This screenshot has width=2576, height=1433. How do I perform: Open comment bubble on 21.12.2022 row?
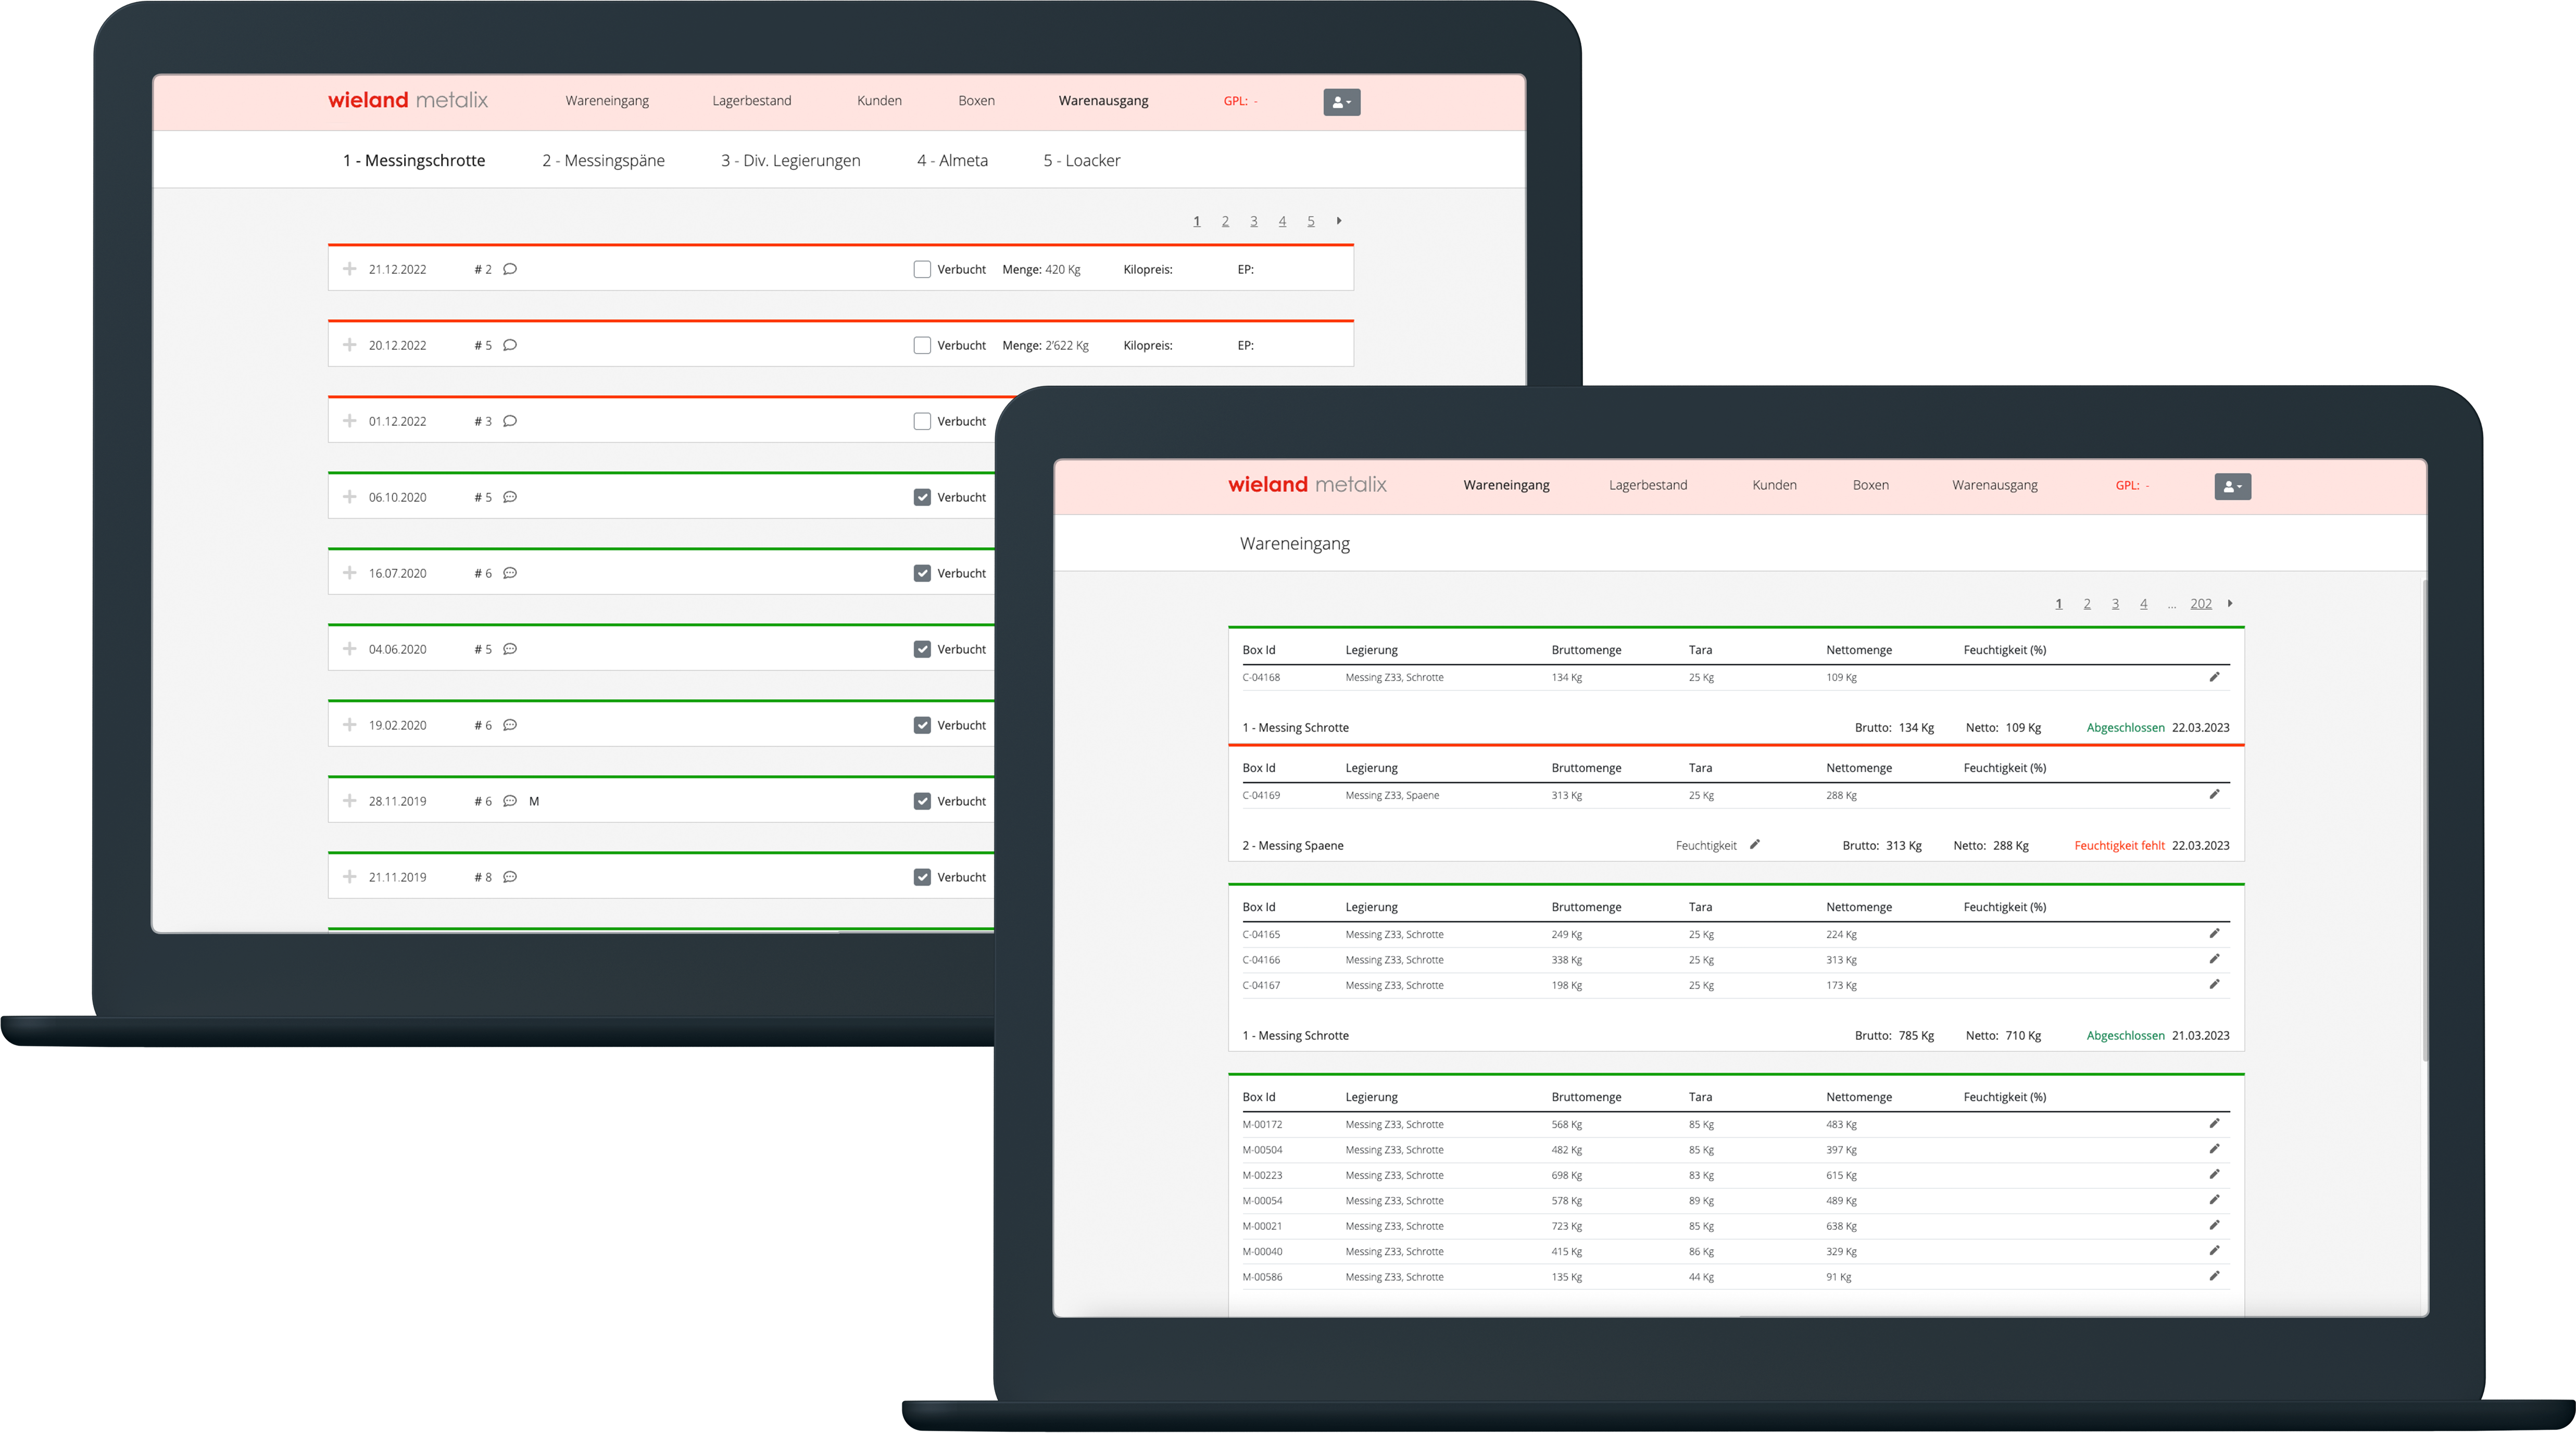[510, 269]
